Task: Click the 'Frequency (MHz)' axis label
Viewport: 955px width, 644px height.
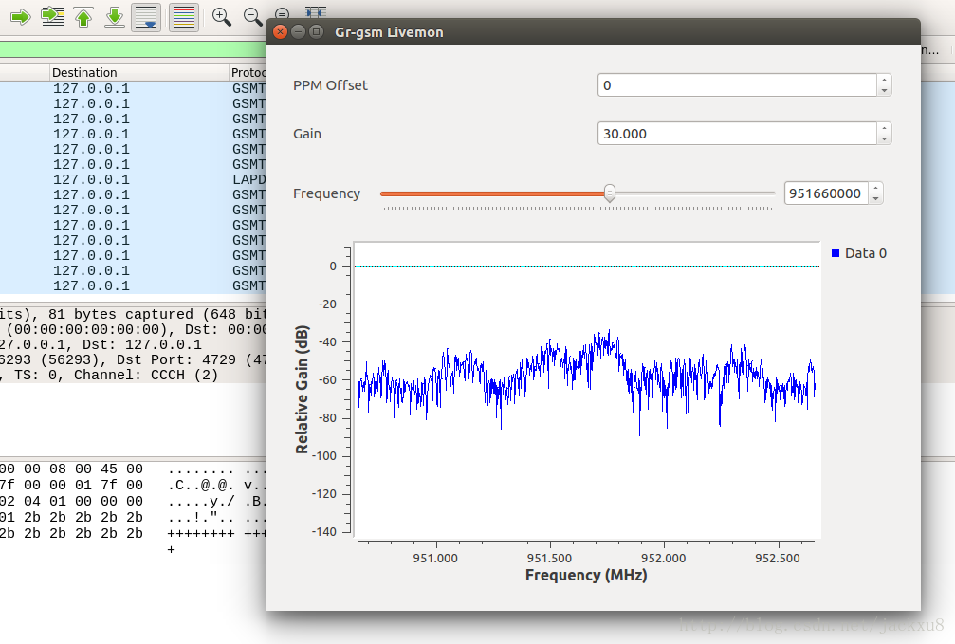Action: (586, 575)
